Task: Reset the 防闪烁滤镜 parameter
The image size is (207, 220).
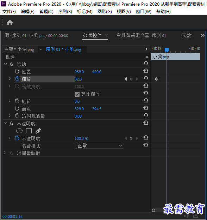Action: (x=146, y=115)
